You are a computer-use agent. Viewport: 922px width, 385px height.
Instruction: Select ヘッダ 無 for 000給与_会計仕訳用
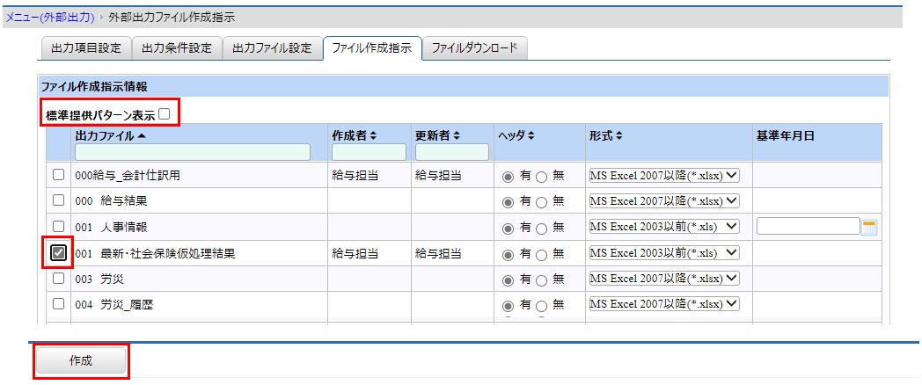point(542,176)
